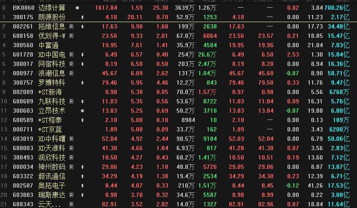The height and width of the screenshot is (208, 357).
Task: Select stock name 瑞斯康达
Action: point(52,195)
